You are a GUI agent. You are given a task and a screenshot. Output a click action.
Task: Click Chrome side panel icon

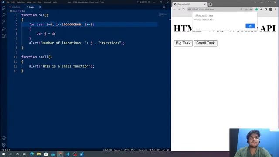point(266,10)
